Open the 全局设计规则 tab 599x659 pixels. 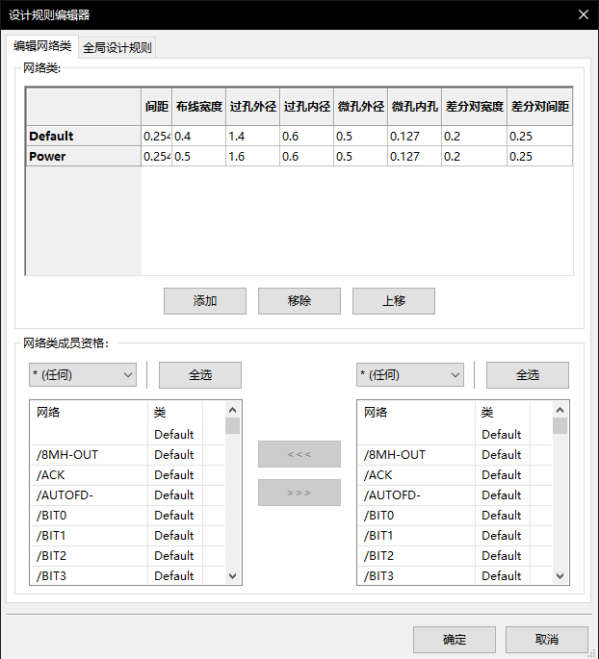117,47
